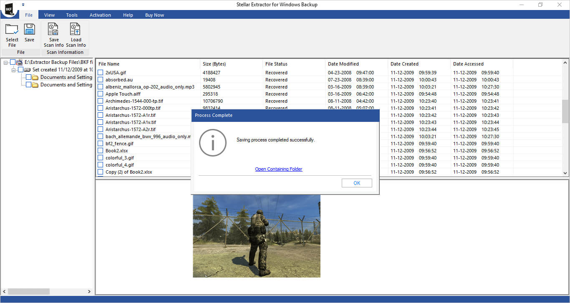The height and width of the screenshot is (303, 570).
Task: Check the Archimedes-1544-000-tp.tif box
Action: coord(101,101)
